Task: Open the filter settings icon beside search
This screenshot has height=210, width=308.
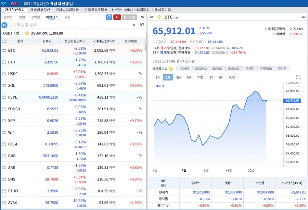Action: pyautogui.click(x=142, y=25)
